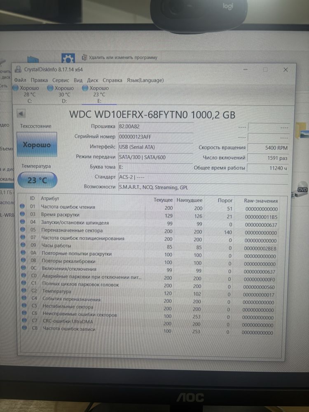Click the power-on count value 1591 раз
The height and width of the screenshot is (412, 309).
pyautogui.click(x=268, y=158)
